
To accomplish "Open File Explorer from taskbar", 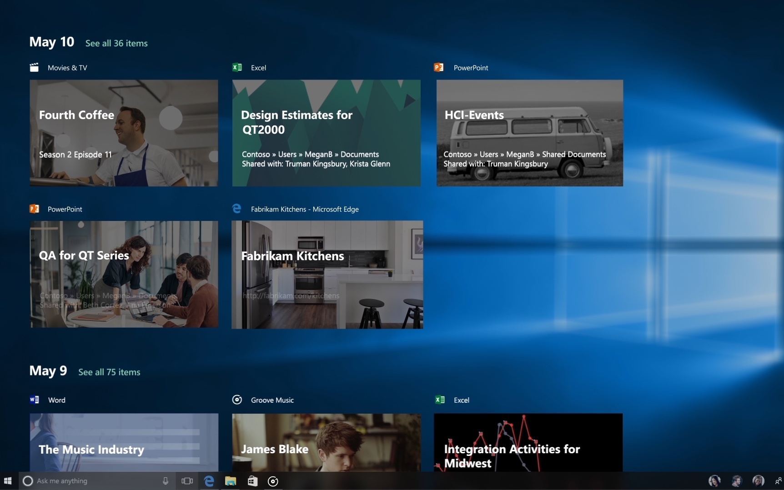I will (231, 481).
